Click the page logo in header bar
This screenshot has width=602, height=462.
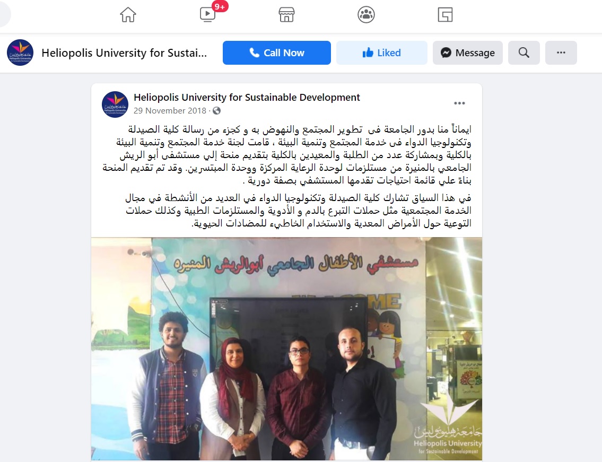click(20, 53)
